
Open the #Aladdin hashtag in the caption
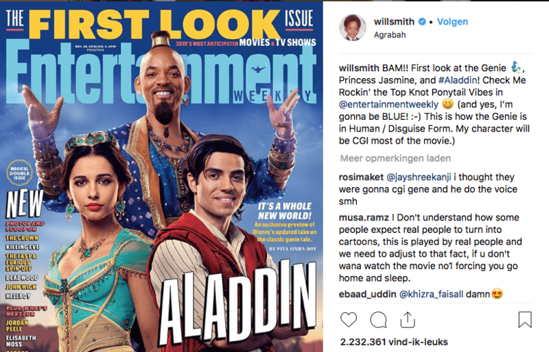[x=458, y=80]
